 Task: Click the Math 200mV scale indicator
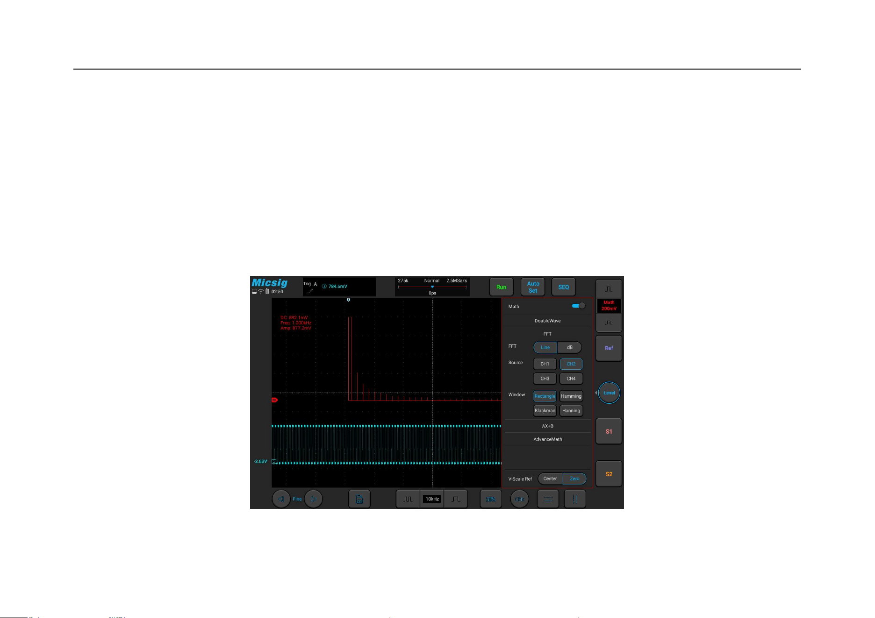609,306
